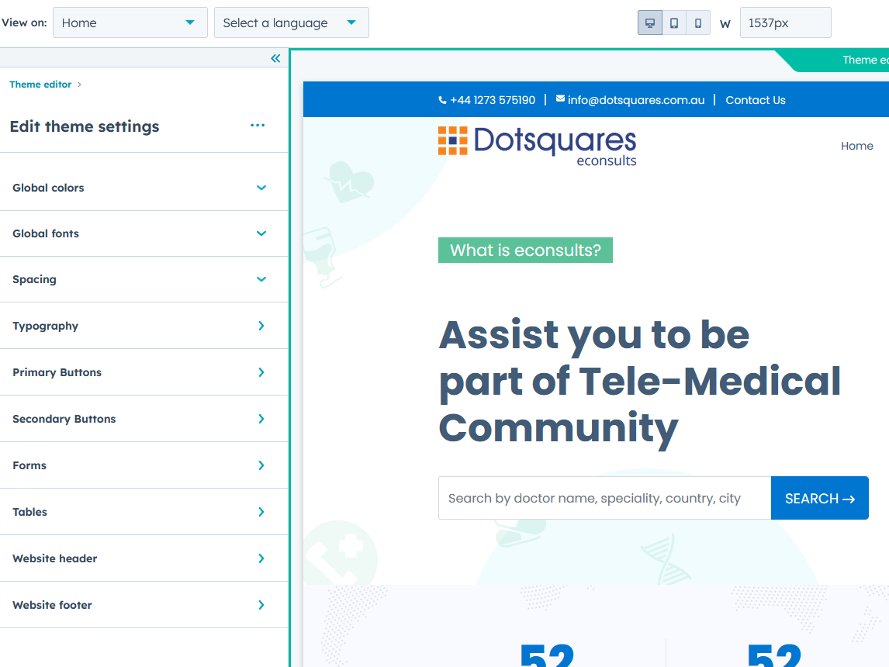
Task: Open the three-dots theme settings menu
Action: coord(258,126)
